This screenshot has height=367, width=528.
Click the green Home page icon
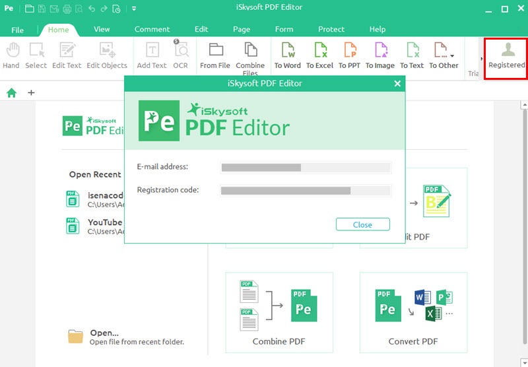point(11,92)
